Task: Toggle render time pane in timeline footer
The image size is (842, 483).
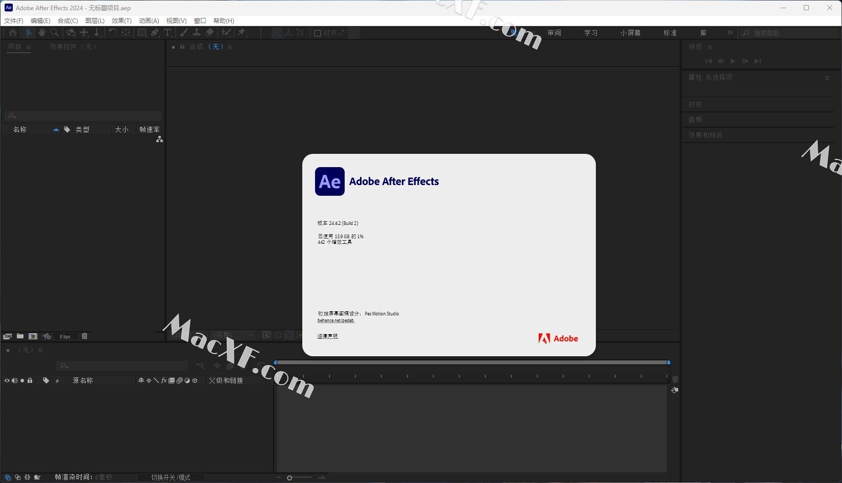Action: click(37, 477)
